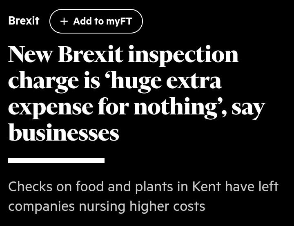
Task: Click the New Brexit inspection charge headline
Action: coord(136,93)
